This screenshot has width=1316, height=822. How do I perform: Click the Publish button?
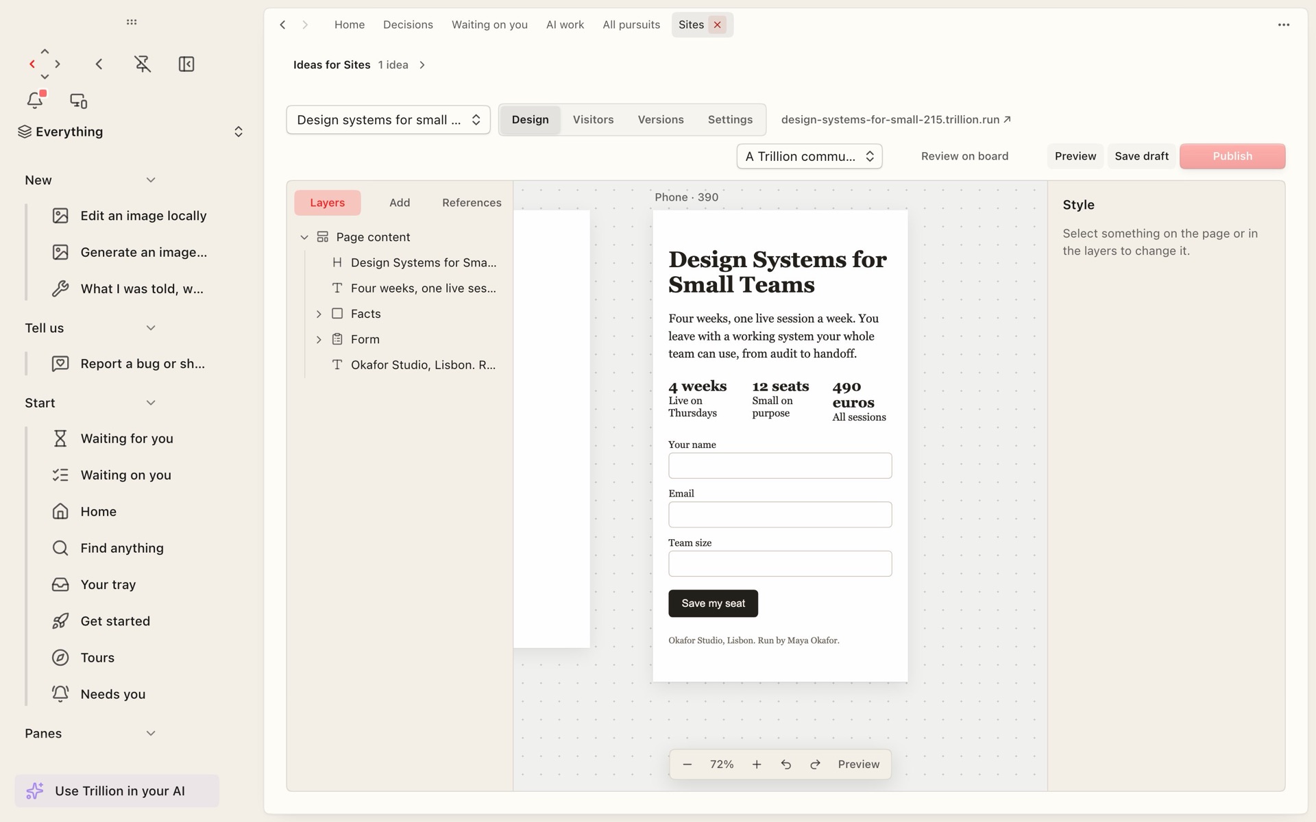[x=1232, y=156]
